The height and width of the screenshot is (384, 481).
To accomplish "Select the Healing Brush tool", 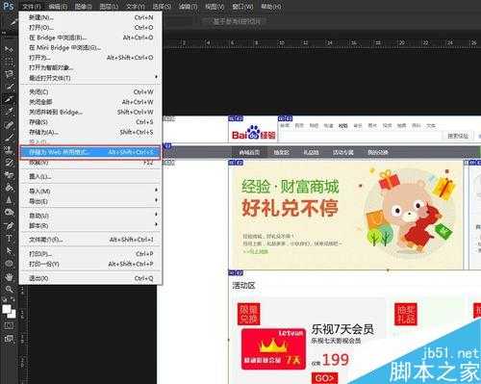I will coord(9,125).
